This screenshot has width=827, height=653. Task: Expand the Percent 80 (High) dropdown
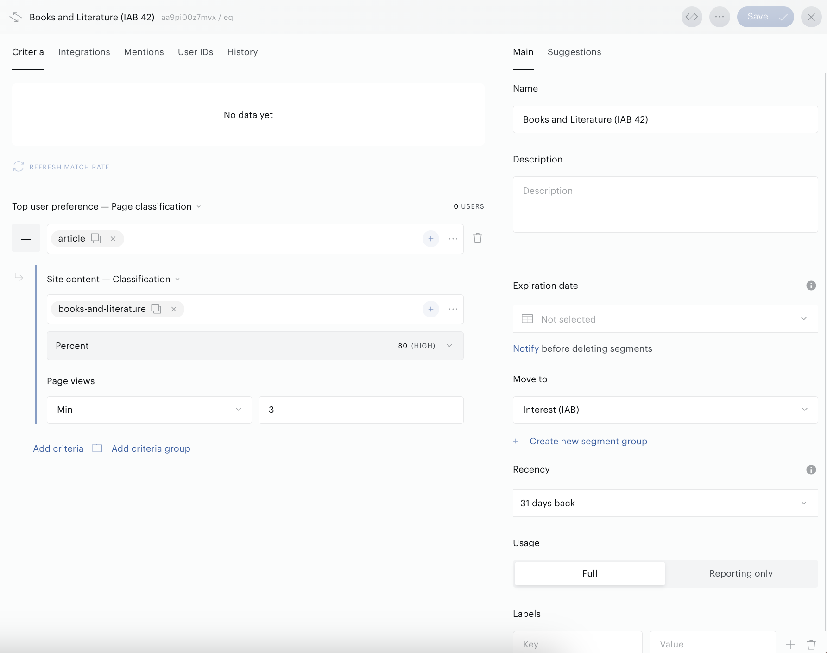255,346
